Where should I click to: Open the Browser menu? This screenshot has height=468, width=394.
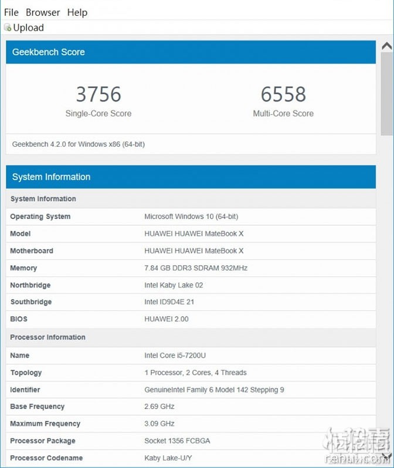point(43,12)
